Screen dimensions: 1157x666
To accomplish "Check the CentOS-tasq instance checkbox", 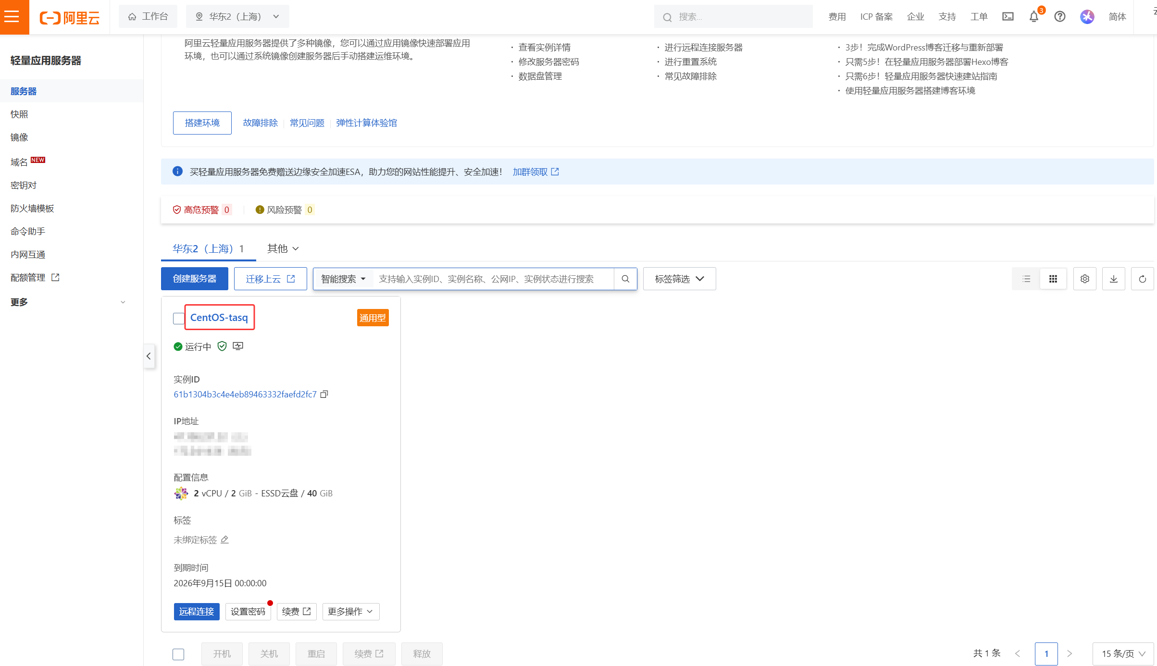I will 178,318.
